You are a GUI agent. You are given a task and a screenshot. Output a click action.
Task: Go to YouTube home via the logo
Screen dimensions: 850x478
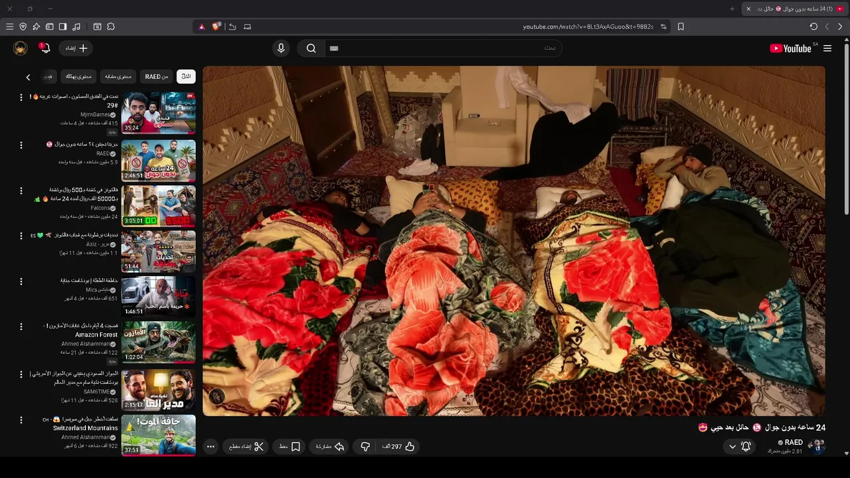[790, 48]
